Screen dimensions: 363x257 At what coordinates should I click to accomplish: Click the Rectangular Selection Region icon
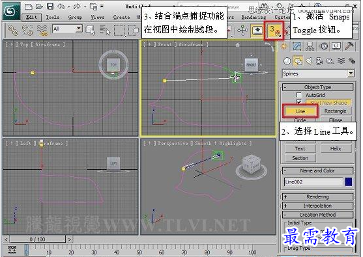coord(120,31)
